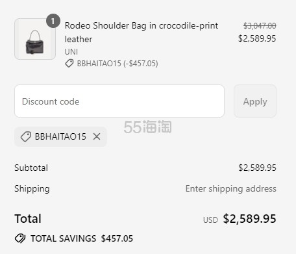The height and width of the screenshot is (254, 296).
Task: Click the USD currency label
Action: point(210,220)
